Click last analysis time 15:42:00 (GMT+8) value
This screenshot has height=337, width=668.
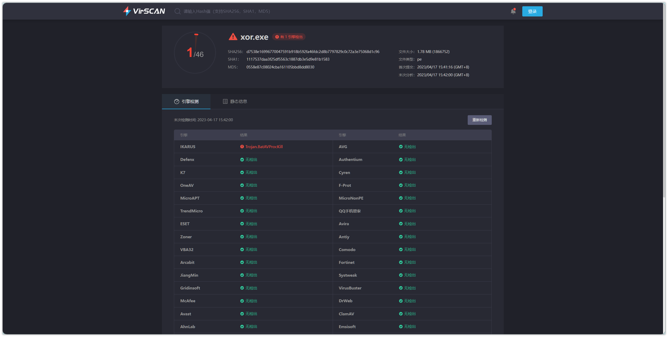[443, 75]
